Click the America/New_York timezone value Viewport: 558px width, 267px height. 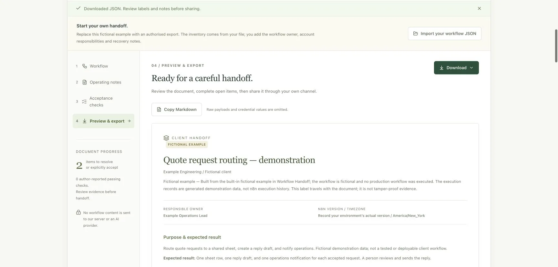point(409,216)
